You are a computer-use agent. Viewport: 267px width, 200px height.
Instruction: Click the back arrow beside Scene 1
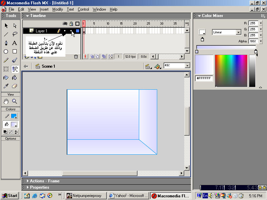[x=26, y=66]
